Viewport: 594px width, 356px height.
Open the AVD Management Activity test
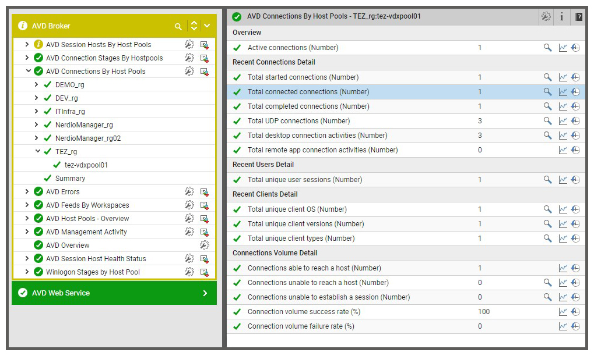[x=86, y=232]
